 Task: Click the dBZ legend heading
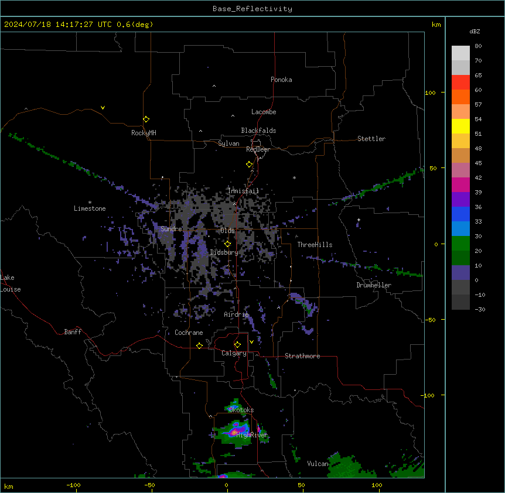point(475,31)
